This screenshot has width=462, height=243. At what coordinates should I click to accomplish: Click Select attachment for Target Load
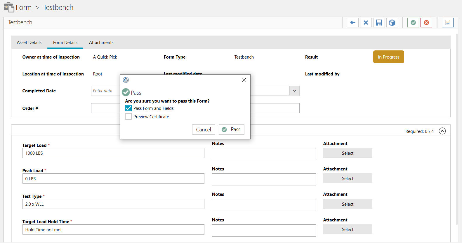(347, 153)
